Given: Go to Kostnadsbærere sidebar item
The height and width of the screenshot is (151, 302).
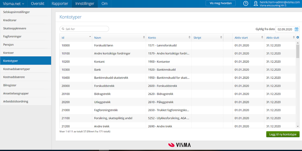Looking at the screenshot, I should pyautogui.click(x=26, y=77).
